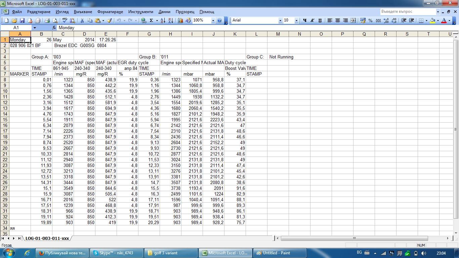This screenshot has height=258, width=459.
Task: Toggle bold formatting button
Action: pos(305,20)
